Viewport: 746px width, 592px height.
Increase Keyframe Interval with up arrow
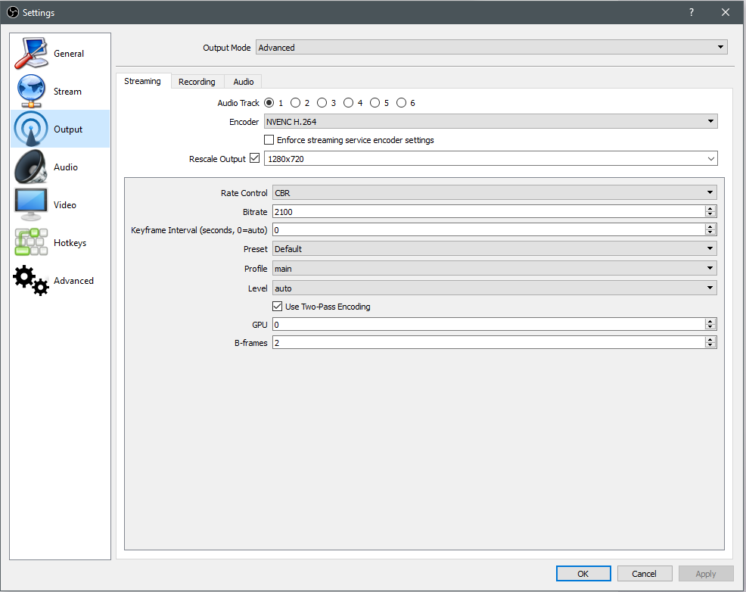click(x=710, y=226)
